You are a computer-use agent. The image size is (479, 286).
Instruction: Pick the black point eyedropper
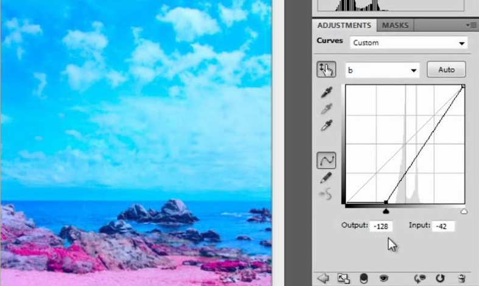pos(326,92)
